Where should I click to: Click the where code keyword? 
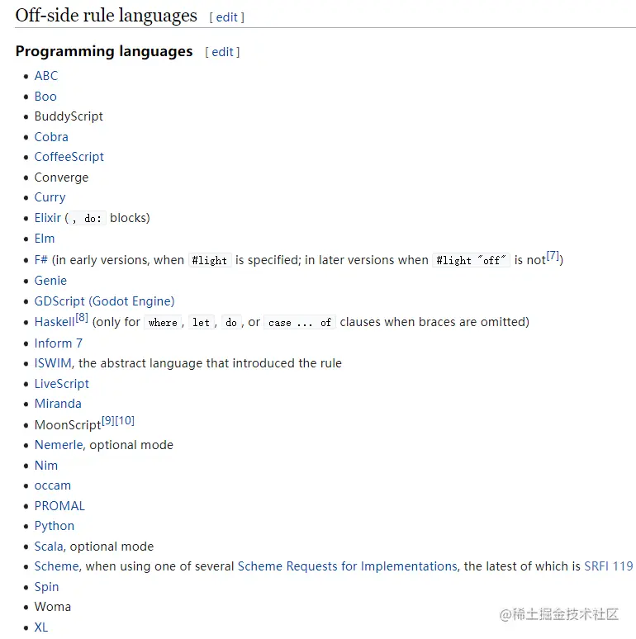163,323
